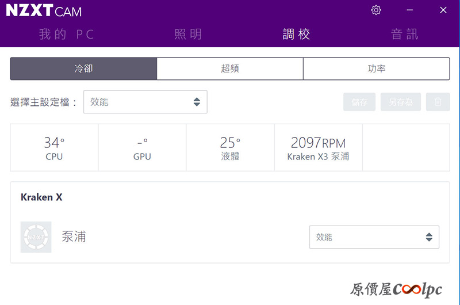Select the 調校 tuning tab
Screen dimensions: 460x305
(296, 34)
